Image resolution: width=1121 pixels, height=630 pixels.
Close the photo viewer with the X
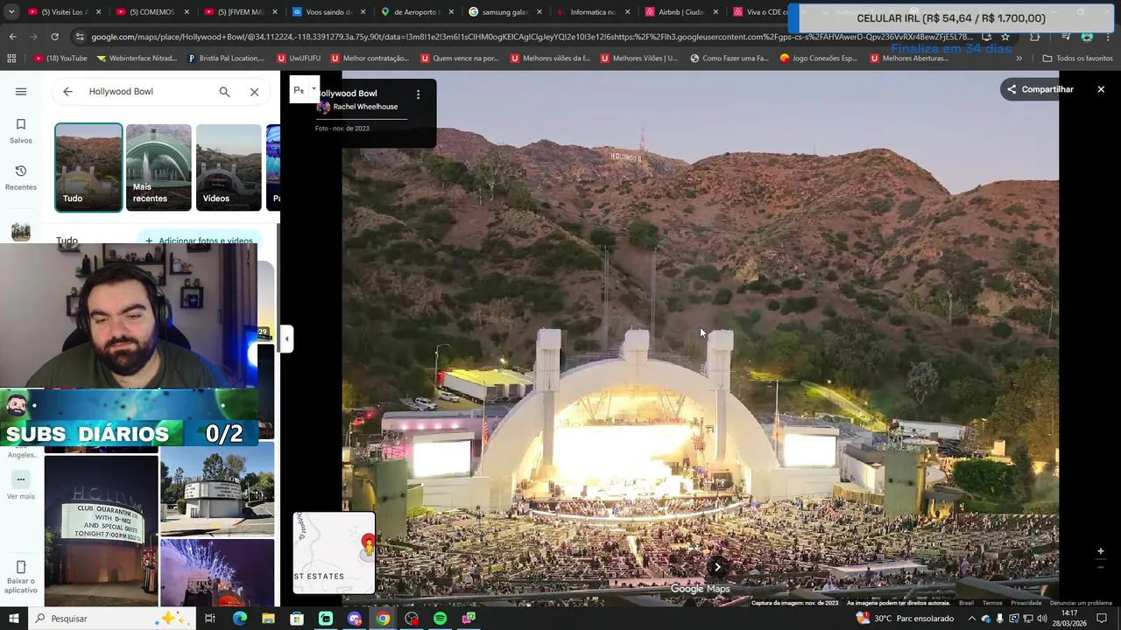pyautogui.click(x=1101, y=89)
